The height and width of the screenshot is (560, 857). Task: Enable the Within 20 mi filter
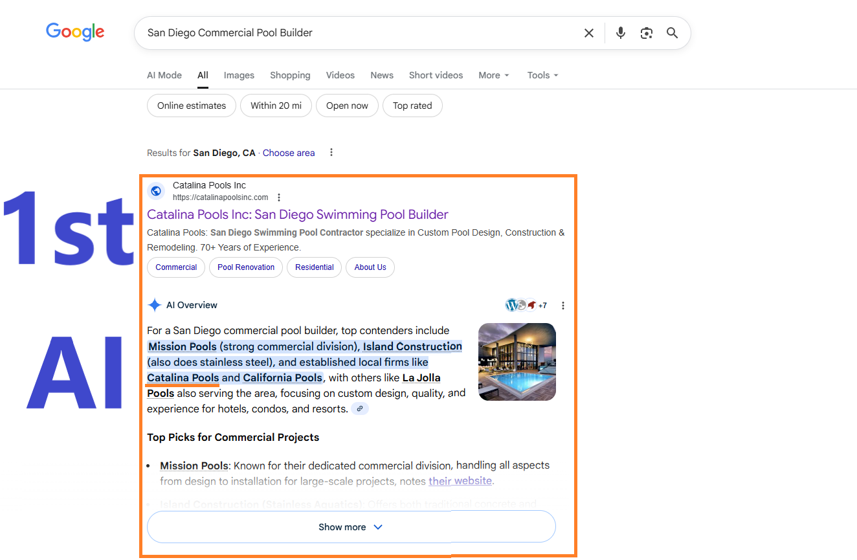(276, 106)
